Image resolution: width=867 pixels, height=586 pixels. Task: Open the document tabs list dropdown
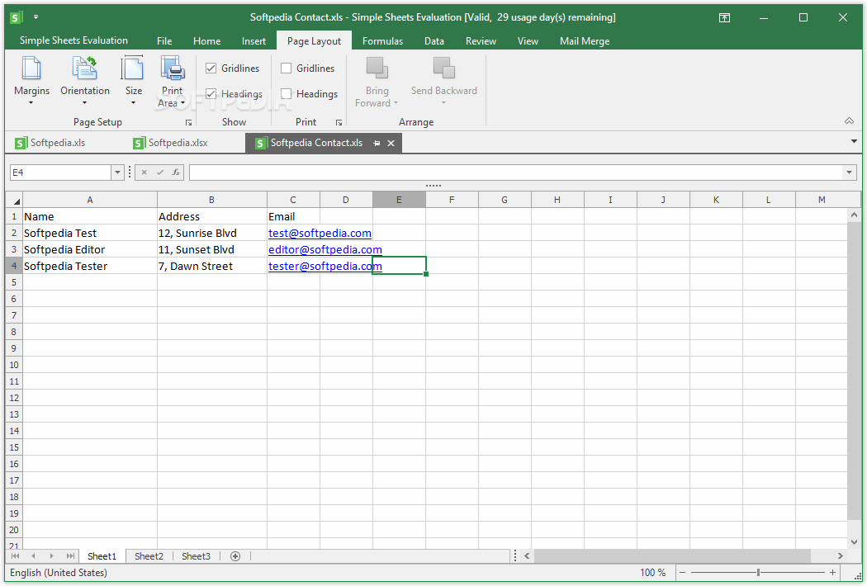point(854,142)
